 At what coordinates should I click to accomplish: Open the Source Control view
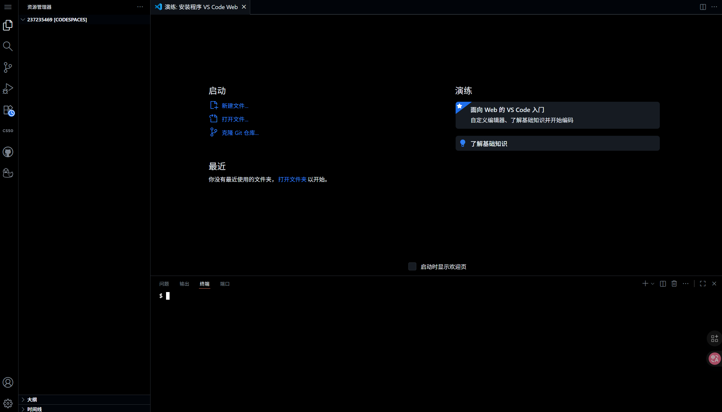[x=8, y=67]
